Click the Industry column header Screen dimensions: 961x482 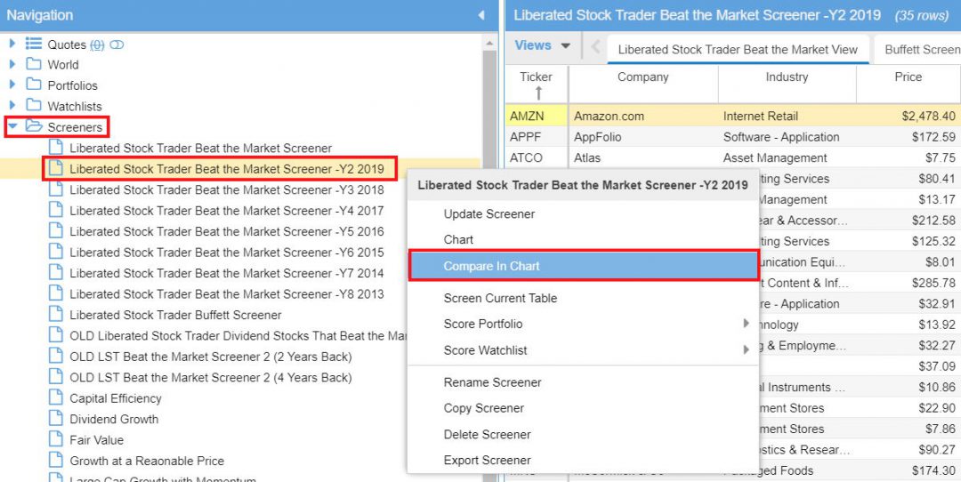tap(787, 77)
